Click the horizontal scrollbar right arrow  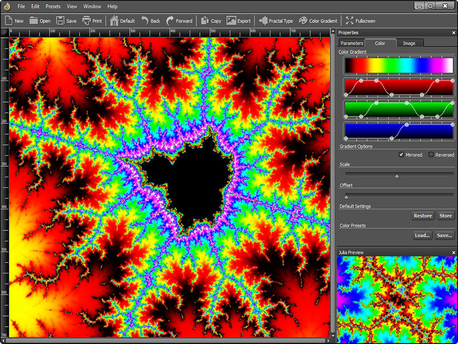click(328, 341)
